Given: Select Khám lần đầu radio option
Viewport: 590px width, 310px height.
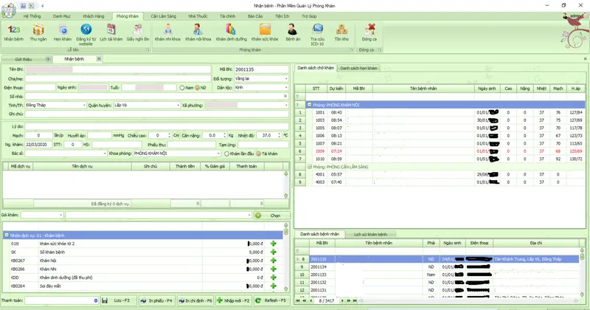Looking at the screenshot, I should pyautogui.click(x=226, y=153).
